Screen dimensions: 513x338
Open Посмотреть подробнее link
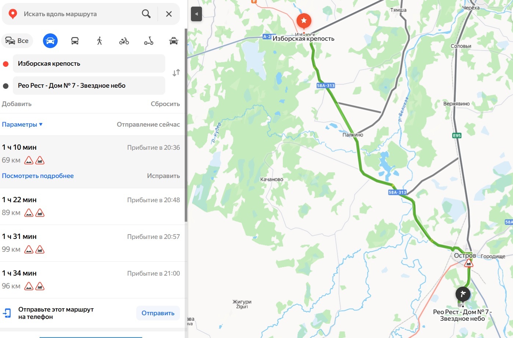pos(38,176)
